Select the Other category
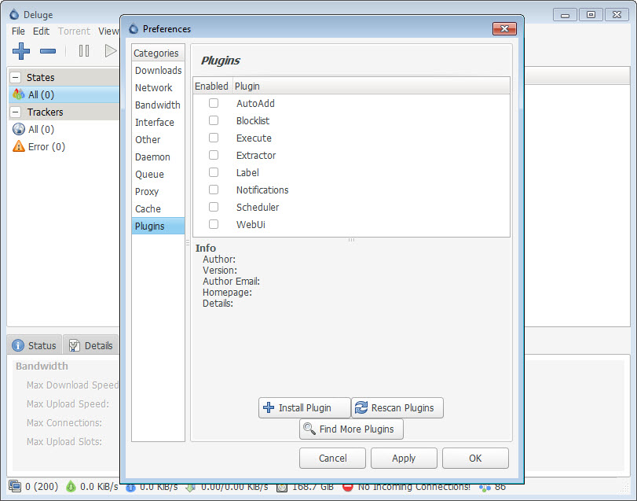The height and width of the screenshot is (501, 637). click(x=158, y=139)
